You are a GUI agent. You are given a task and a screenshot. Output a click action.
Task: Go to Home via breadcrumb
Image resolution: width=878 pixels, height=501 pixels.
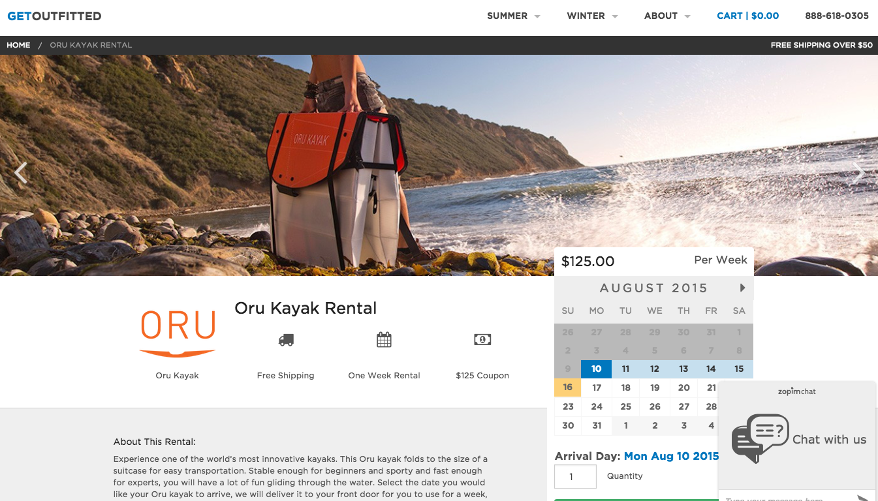[x=18, y=45]
